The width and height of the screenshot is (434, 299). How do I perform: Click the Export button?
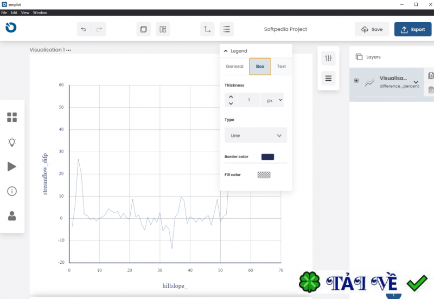click(x=413, y=29)
